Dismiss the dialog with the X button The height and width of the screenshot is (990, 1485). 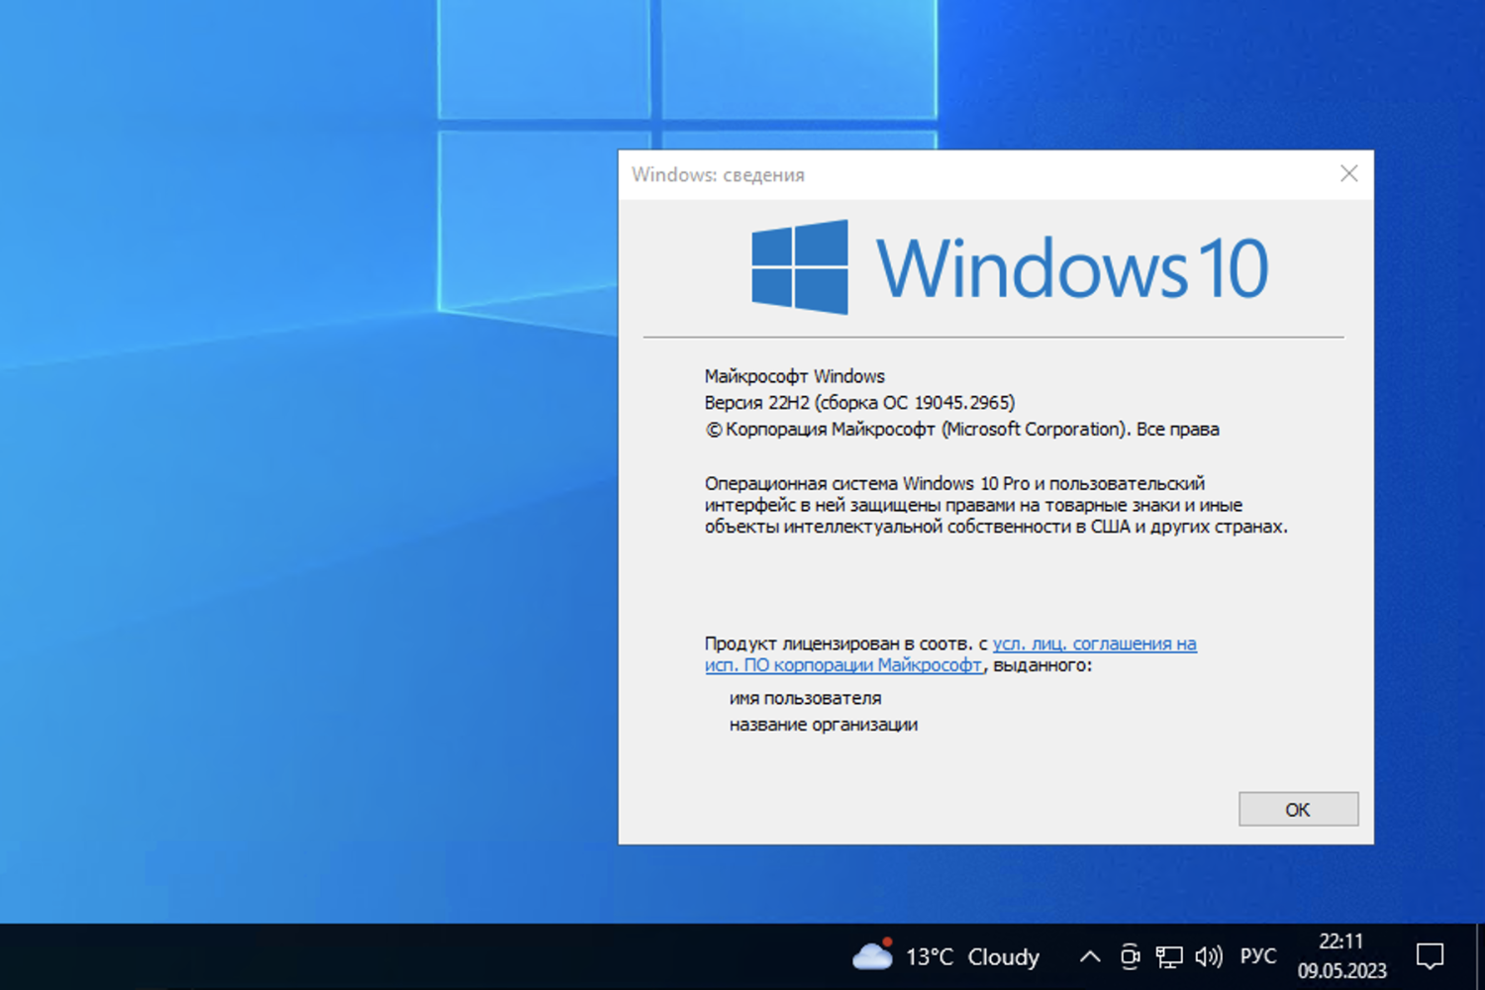[1348, 173]
